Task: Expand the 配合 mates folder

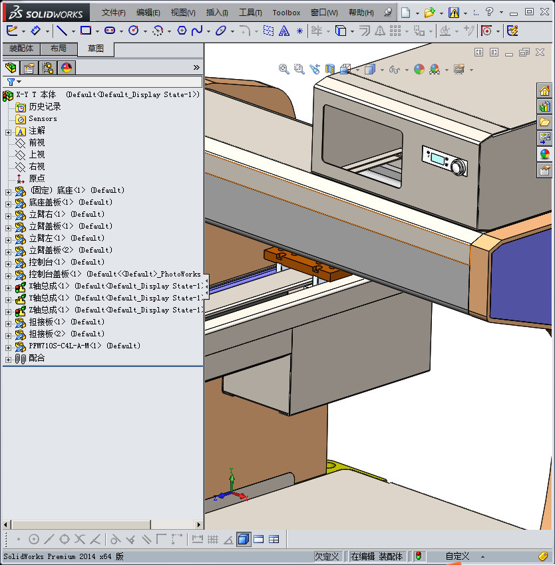Action: tap(8, 358)
